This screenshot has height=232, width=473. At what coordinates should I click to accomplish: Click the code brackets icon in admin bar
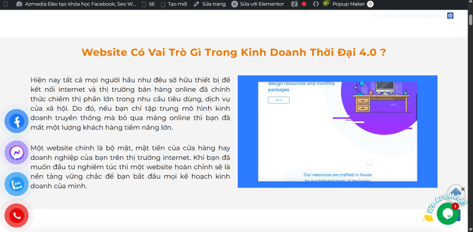(x=316, y=4)
